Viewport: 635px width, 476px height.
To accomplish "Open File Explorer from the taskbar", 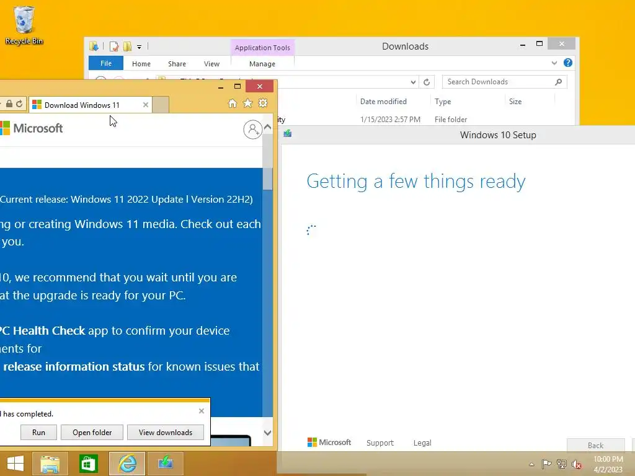I will (x=50, y=464).
